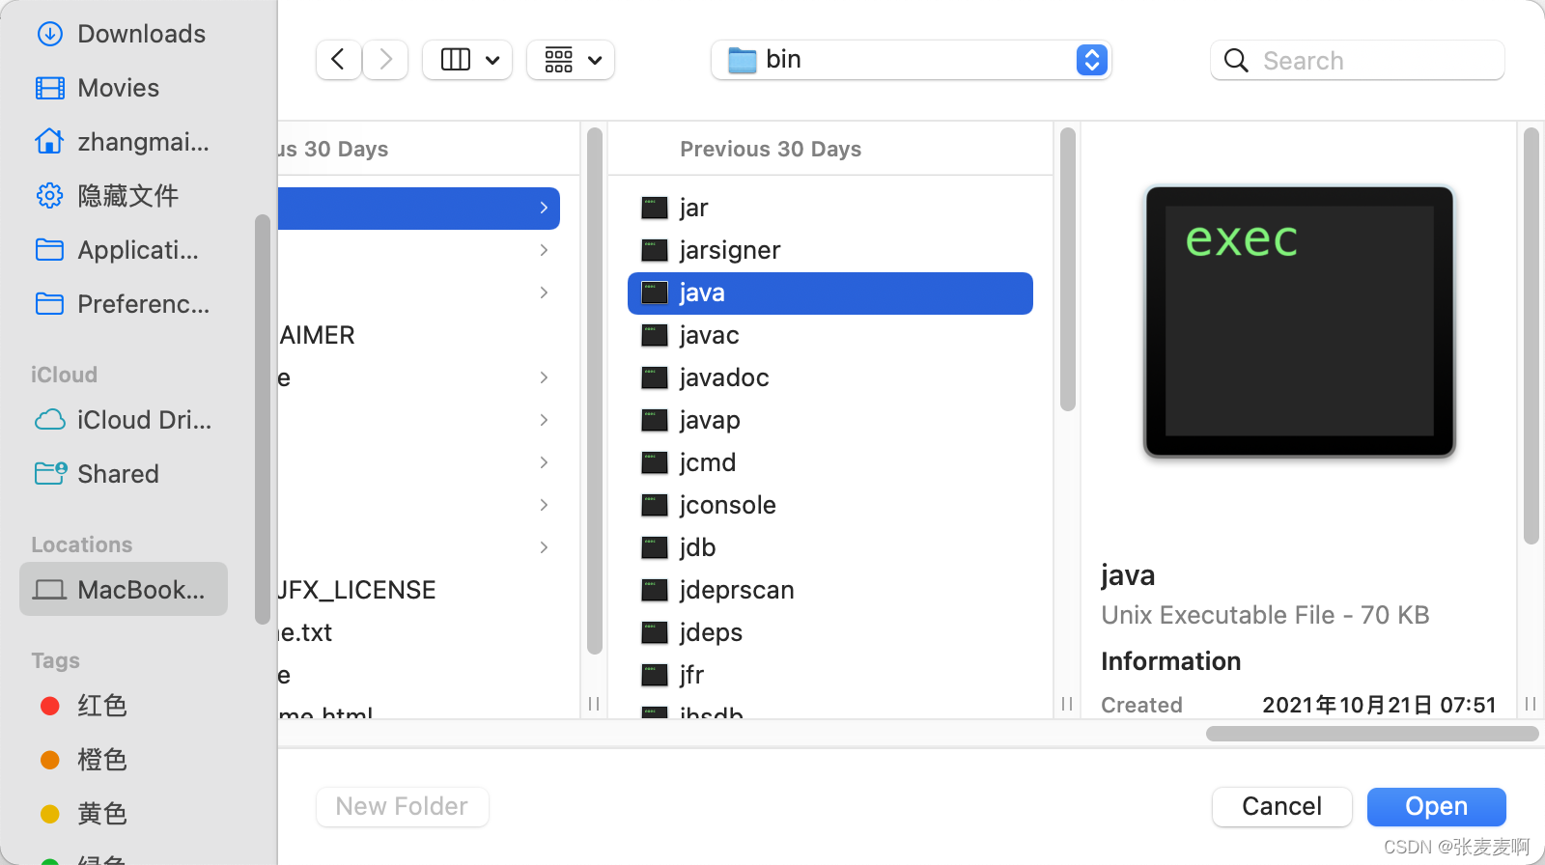The width and height of the screenshot is (1545, 865).
Task: Select the jar executable file
Action: pos(830,208)
